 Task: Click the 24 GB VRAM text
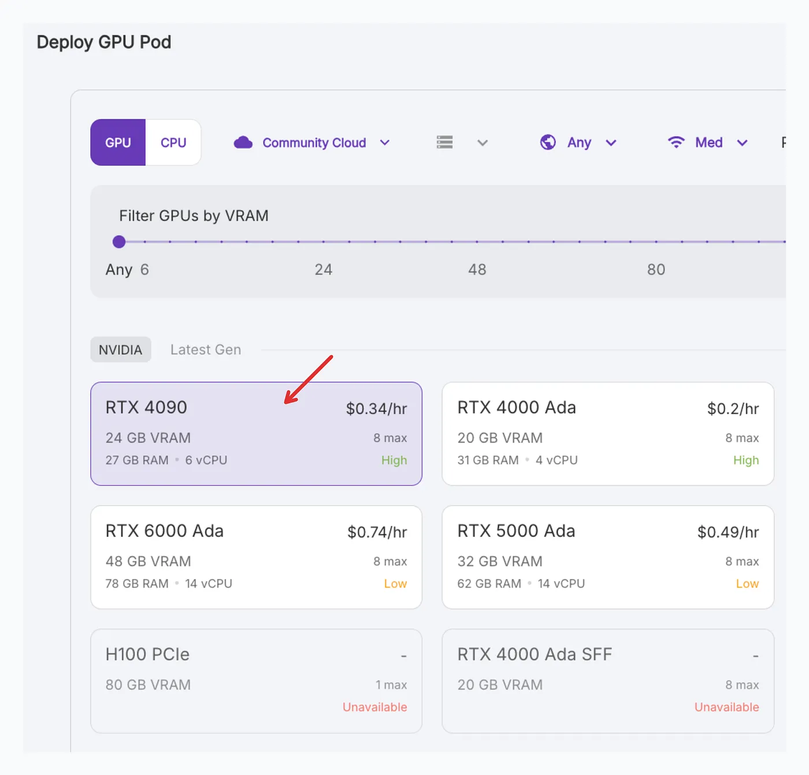click(x=148, y=438)
